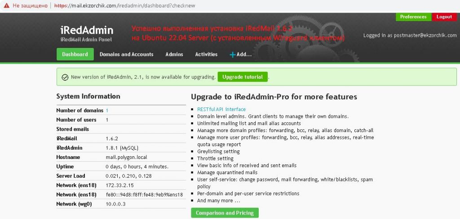Click the green Upgrade tutorial button
The width and height of the screenshot is (460, 219).
coord(243,77)
